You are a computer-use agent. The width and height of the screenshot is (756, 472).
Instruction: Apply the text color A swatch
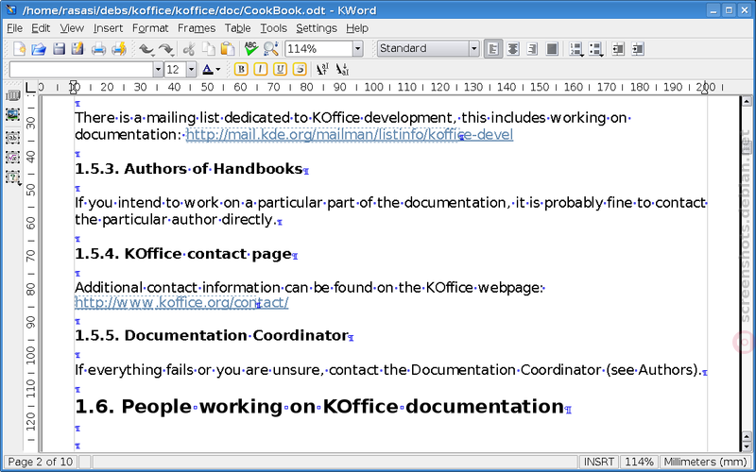[x=208, y=70]
